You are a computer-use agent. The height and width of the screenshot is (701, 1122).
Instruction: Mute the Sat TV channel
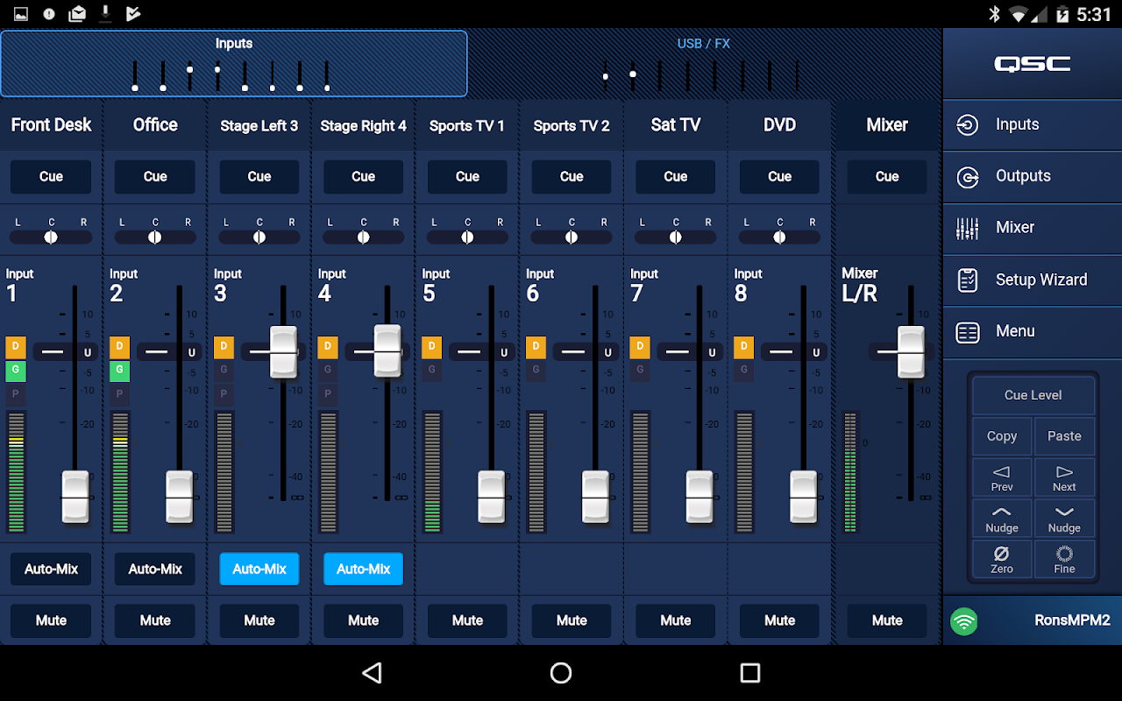pos(676,620)
